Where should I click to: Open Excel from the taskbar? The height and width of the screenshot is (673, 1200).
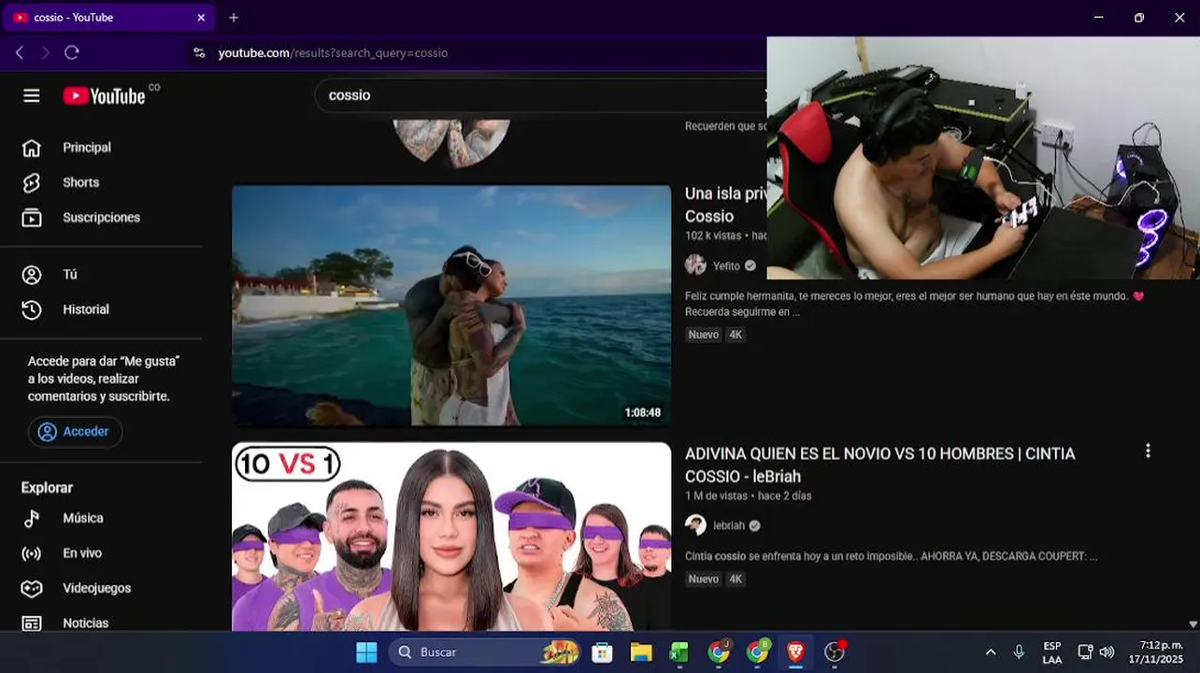679,652
